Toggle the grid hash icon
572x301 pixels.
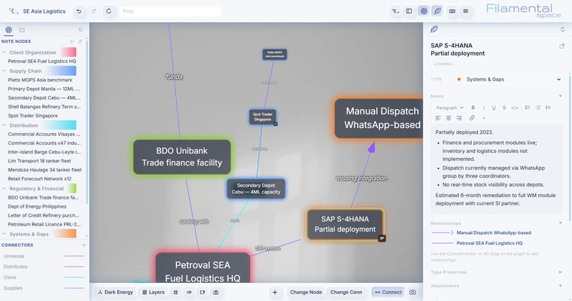coord(175,292)
